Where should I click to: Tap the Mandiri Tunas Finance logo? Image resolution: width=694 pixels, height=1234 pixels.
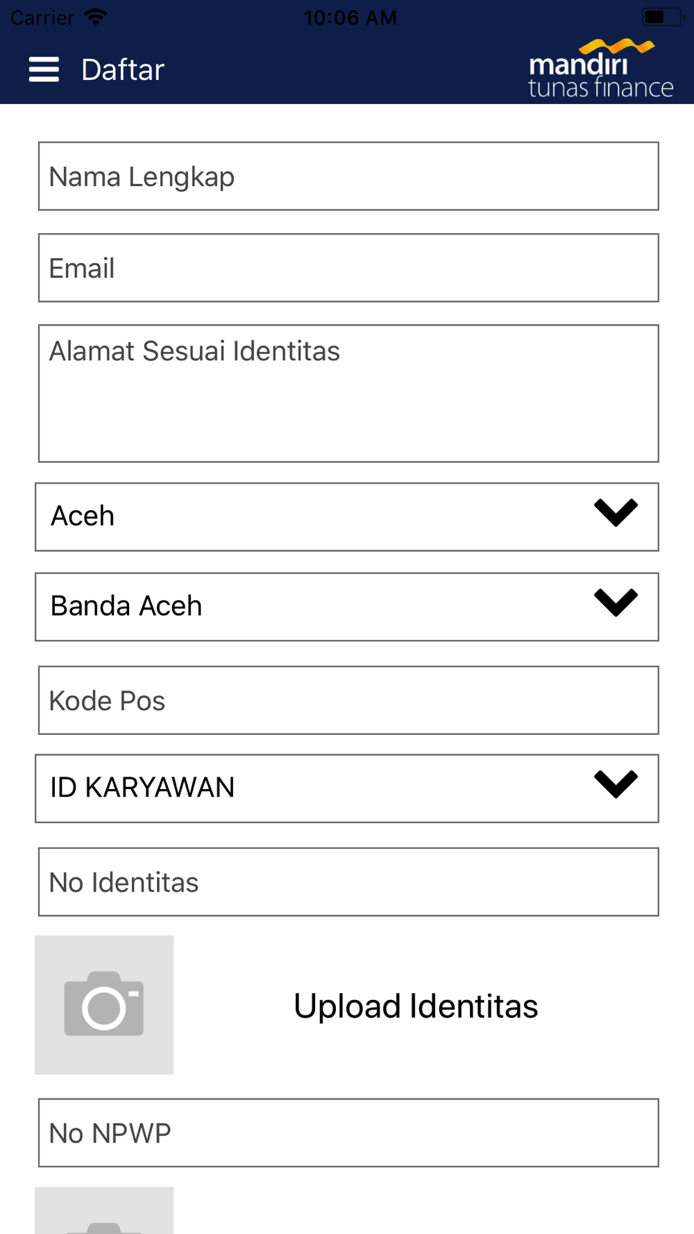tap(600, 68)
